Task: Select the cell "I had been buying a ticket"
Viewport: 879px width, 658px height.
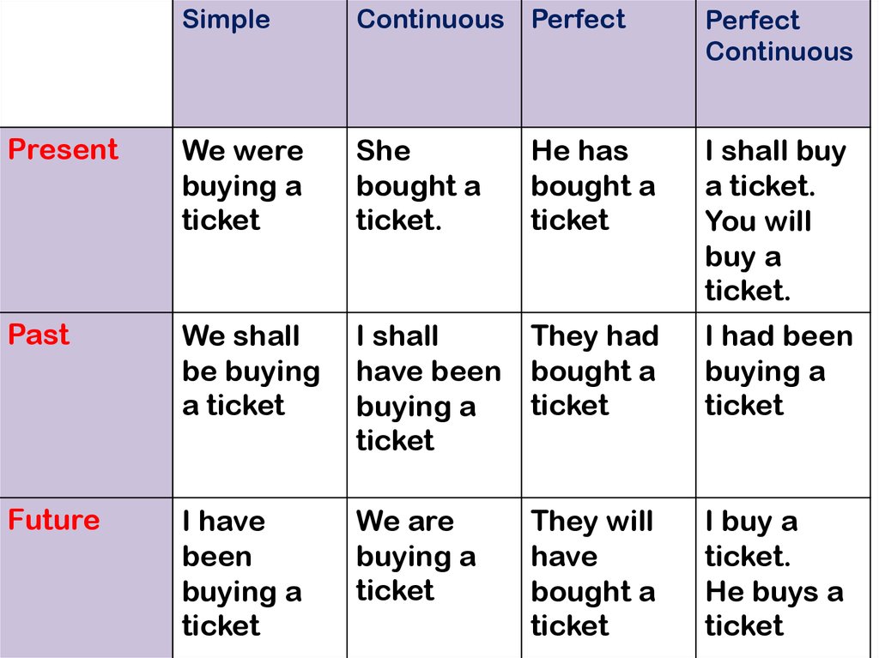Action: tap(783, 405)
